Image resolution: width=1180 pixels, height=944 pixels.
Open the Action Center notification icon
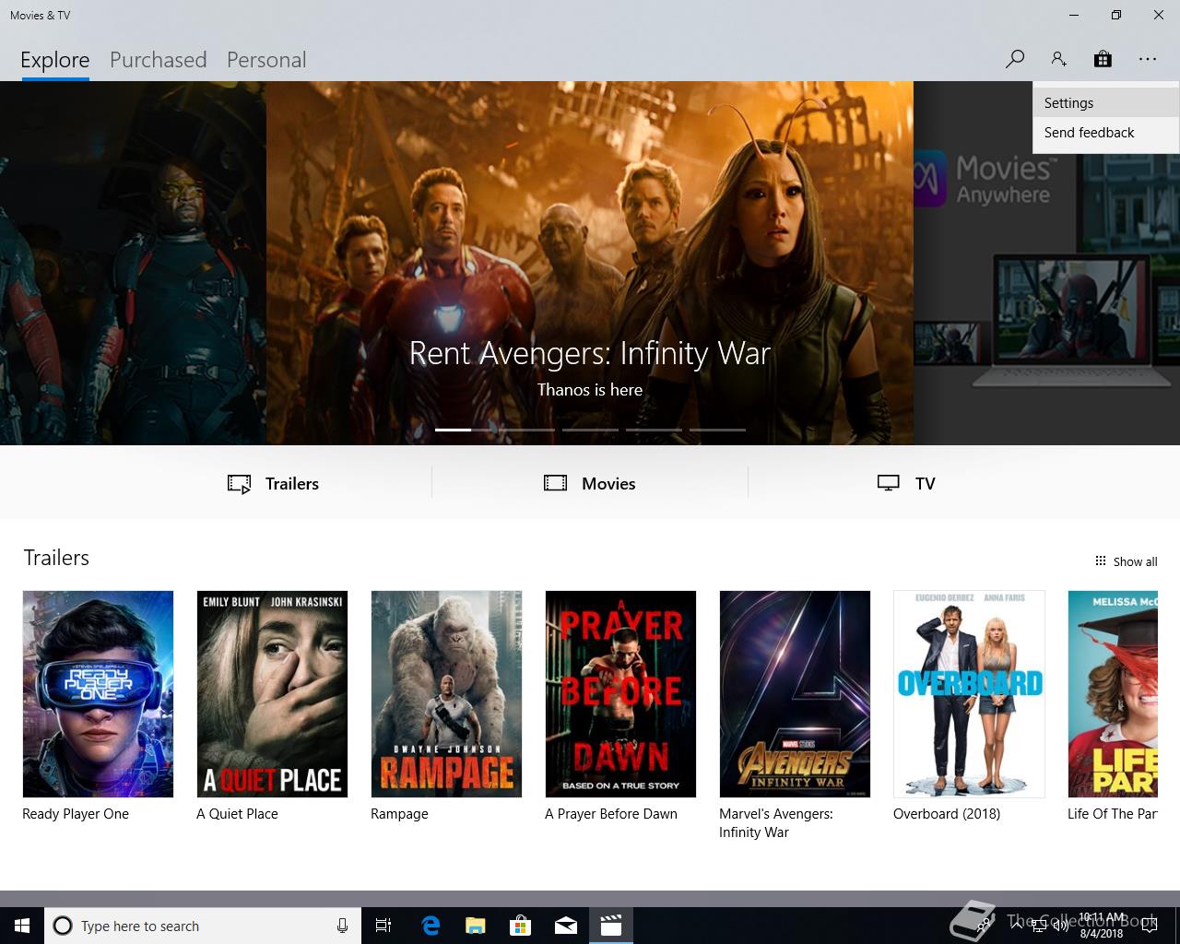(1149, 926)
